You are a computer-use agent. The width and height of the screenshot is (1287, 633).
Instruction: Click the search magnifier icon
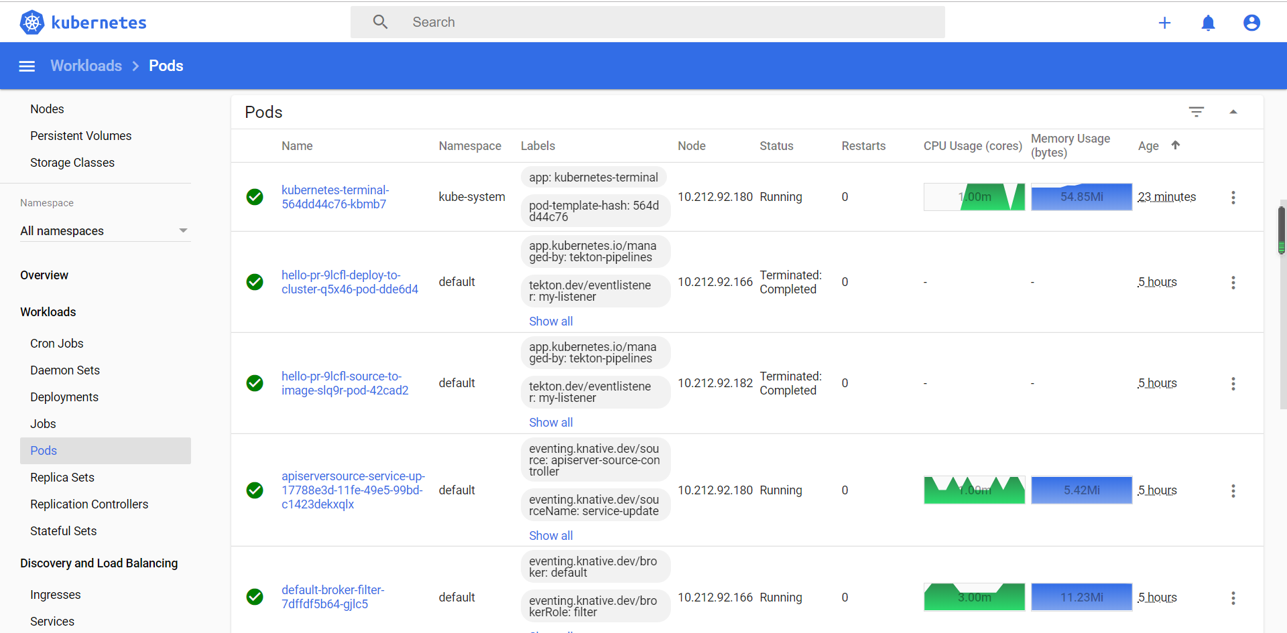coord(380,22)
